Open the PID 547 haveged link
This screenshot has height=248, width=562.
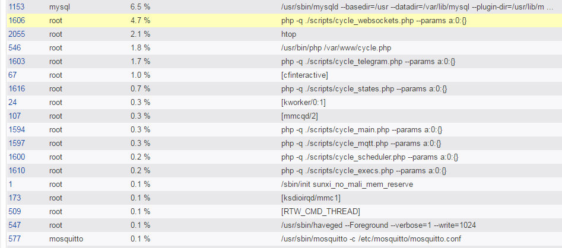[14, 225]
